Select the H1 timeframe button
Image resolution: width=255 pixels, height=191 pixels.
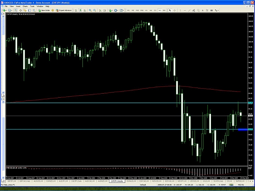pyautogui.click(x=146, y=11)
